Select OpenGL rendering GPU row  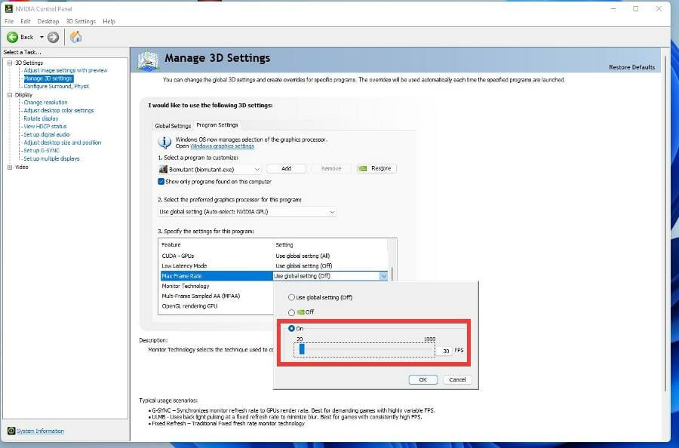(x=217, y=306)
